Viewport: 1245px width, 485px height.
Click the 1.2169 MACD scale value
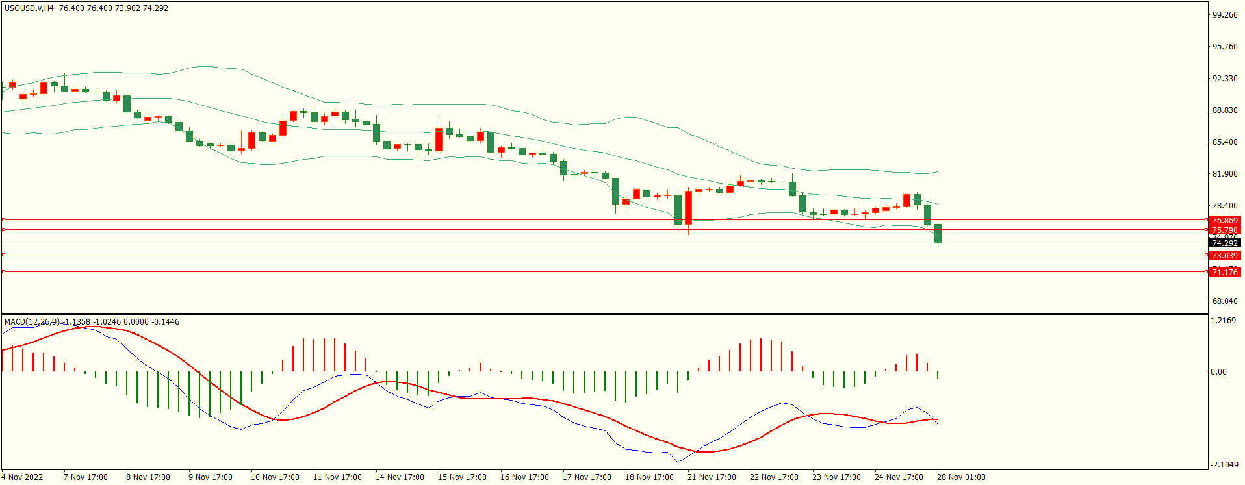(1224, 321)
